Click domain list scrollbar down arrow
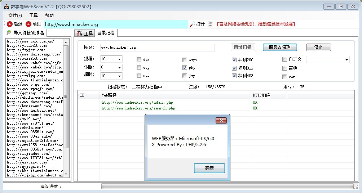 coord(66,175)
